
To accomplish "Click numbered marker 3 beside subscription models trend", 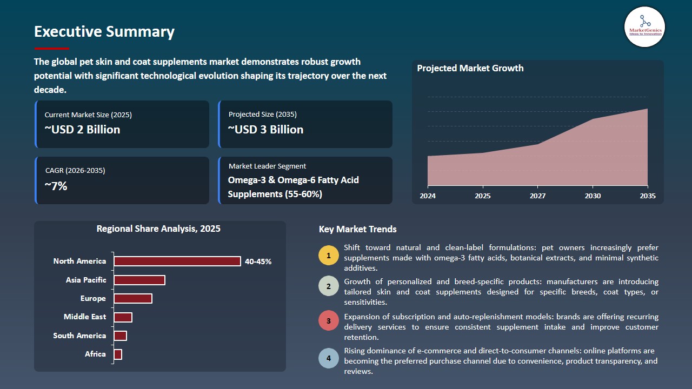I will (x=329, y=320).
